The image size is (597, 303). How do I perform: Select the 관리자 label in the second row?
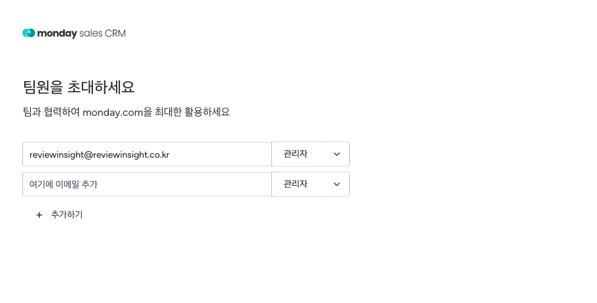[x=296, y=185]
